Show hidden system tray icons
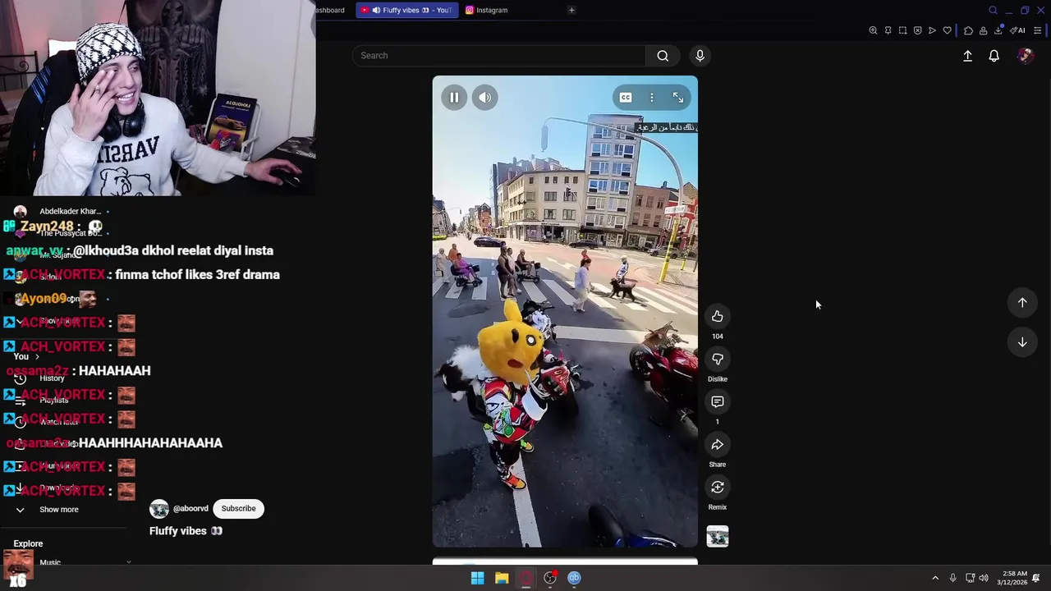 tap(935, 578)
